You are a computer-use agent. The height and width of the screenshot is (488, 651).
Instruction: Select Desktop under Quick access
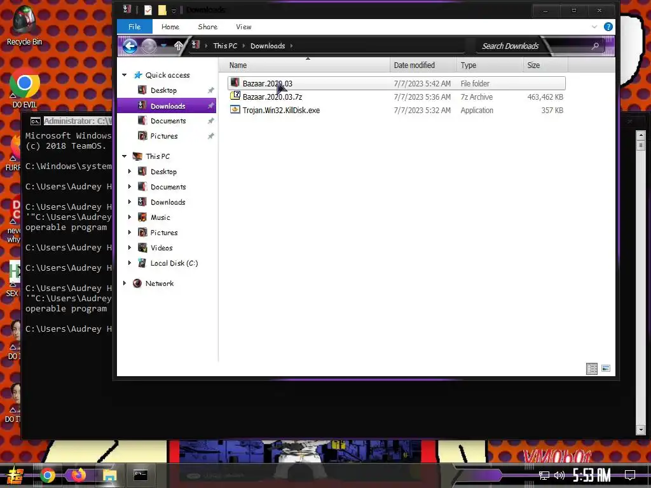tap(163, 90)
